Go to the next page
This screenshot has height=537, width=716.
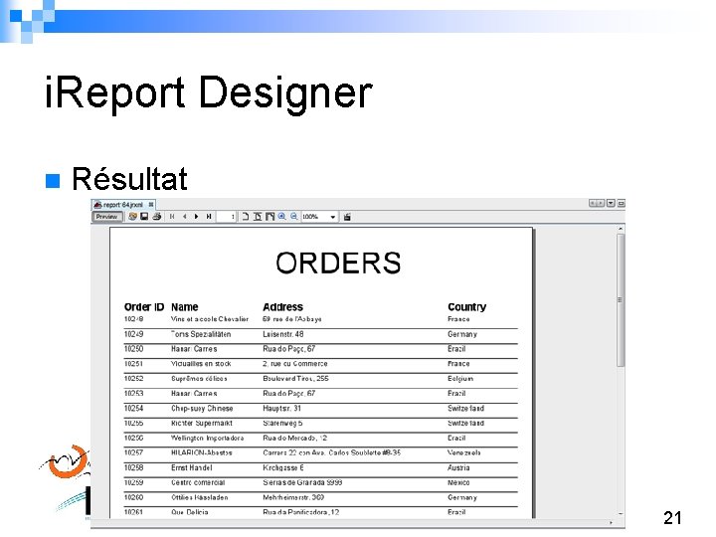196,217
